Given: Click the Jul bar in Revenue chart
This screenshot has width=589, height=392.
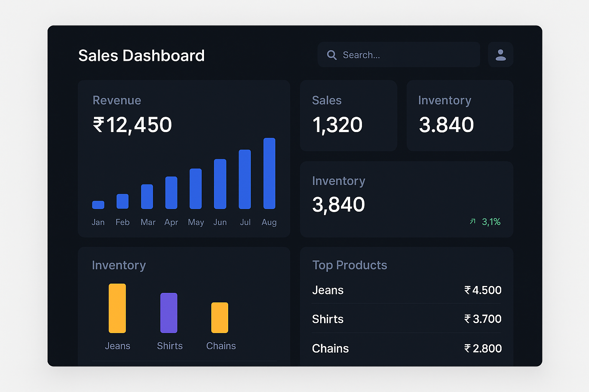Looking at the screenshot, I should point(245,179).
